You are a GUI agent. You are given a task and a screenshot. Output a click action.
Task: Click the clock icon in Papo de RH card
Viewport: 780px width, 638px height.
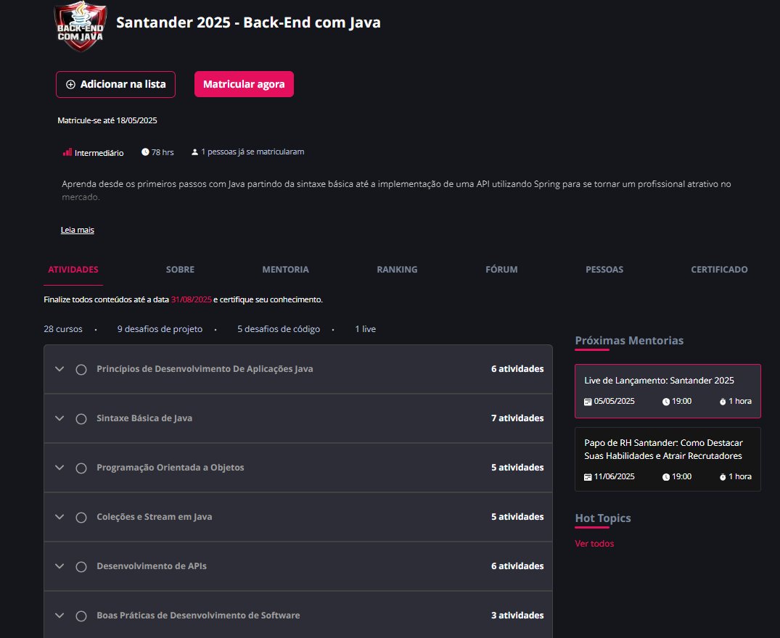click(666, 477)
